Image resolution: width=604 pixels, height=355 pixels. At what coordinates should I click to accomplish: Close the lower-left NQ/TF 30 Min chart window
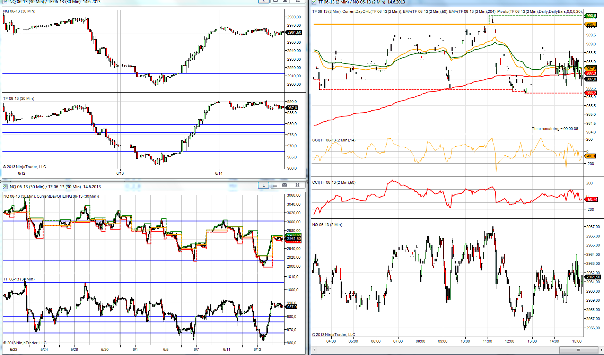[297, 185]
